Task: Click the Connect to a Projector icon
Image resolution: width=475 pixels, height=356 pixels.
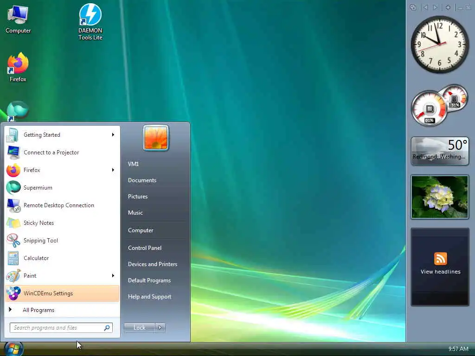Action: pyautogui.click(x=13, y=152)
